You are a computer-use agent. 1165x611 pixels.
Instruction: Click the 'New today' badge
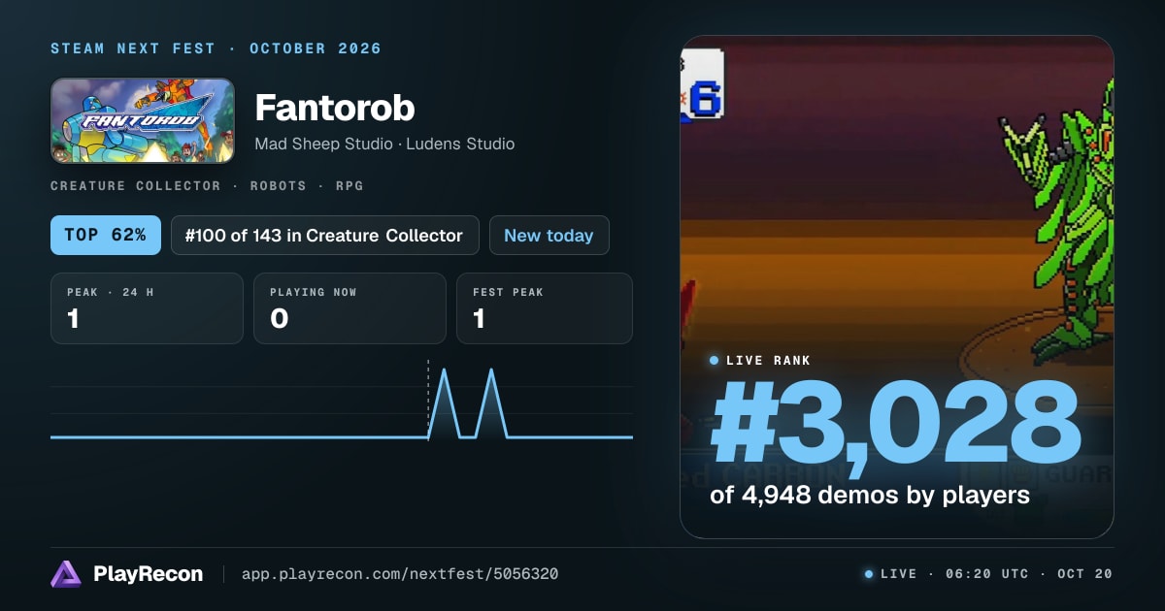point(549,236)
